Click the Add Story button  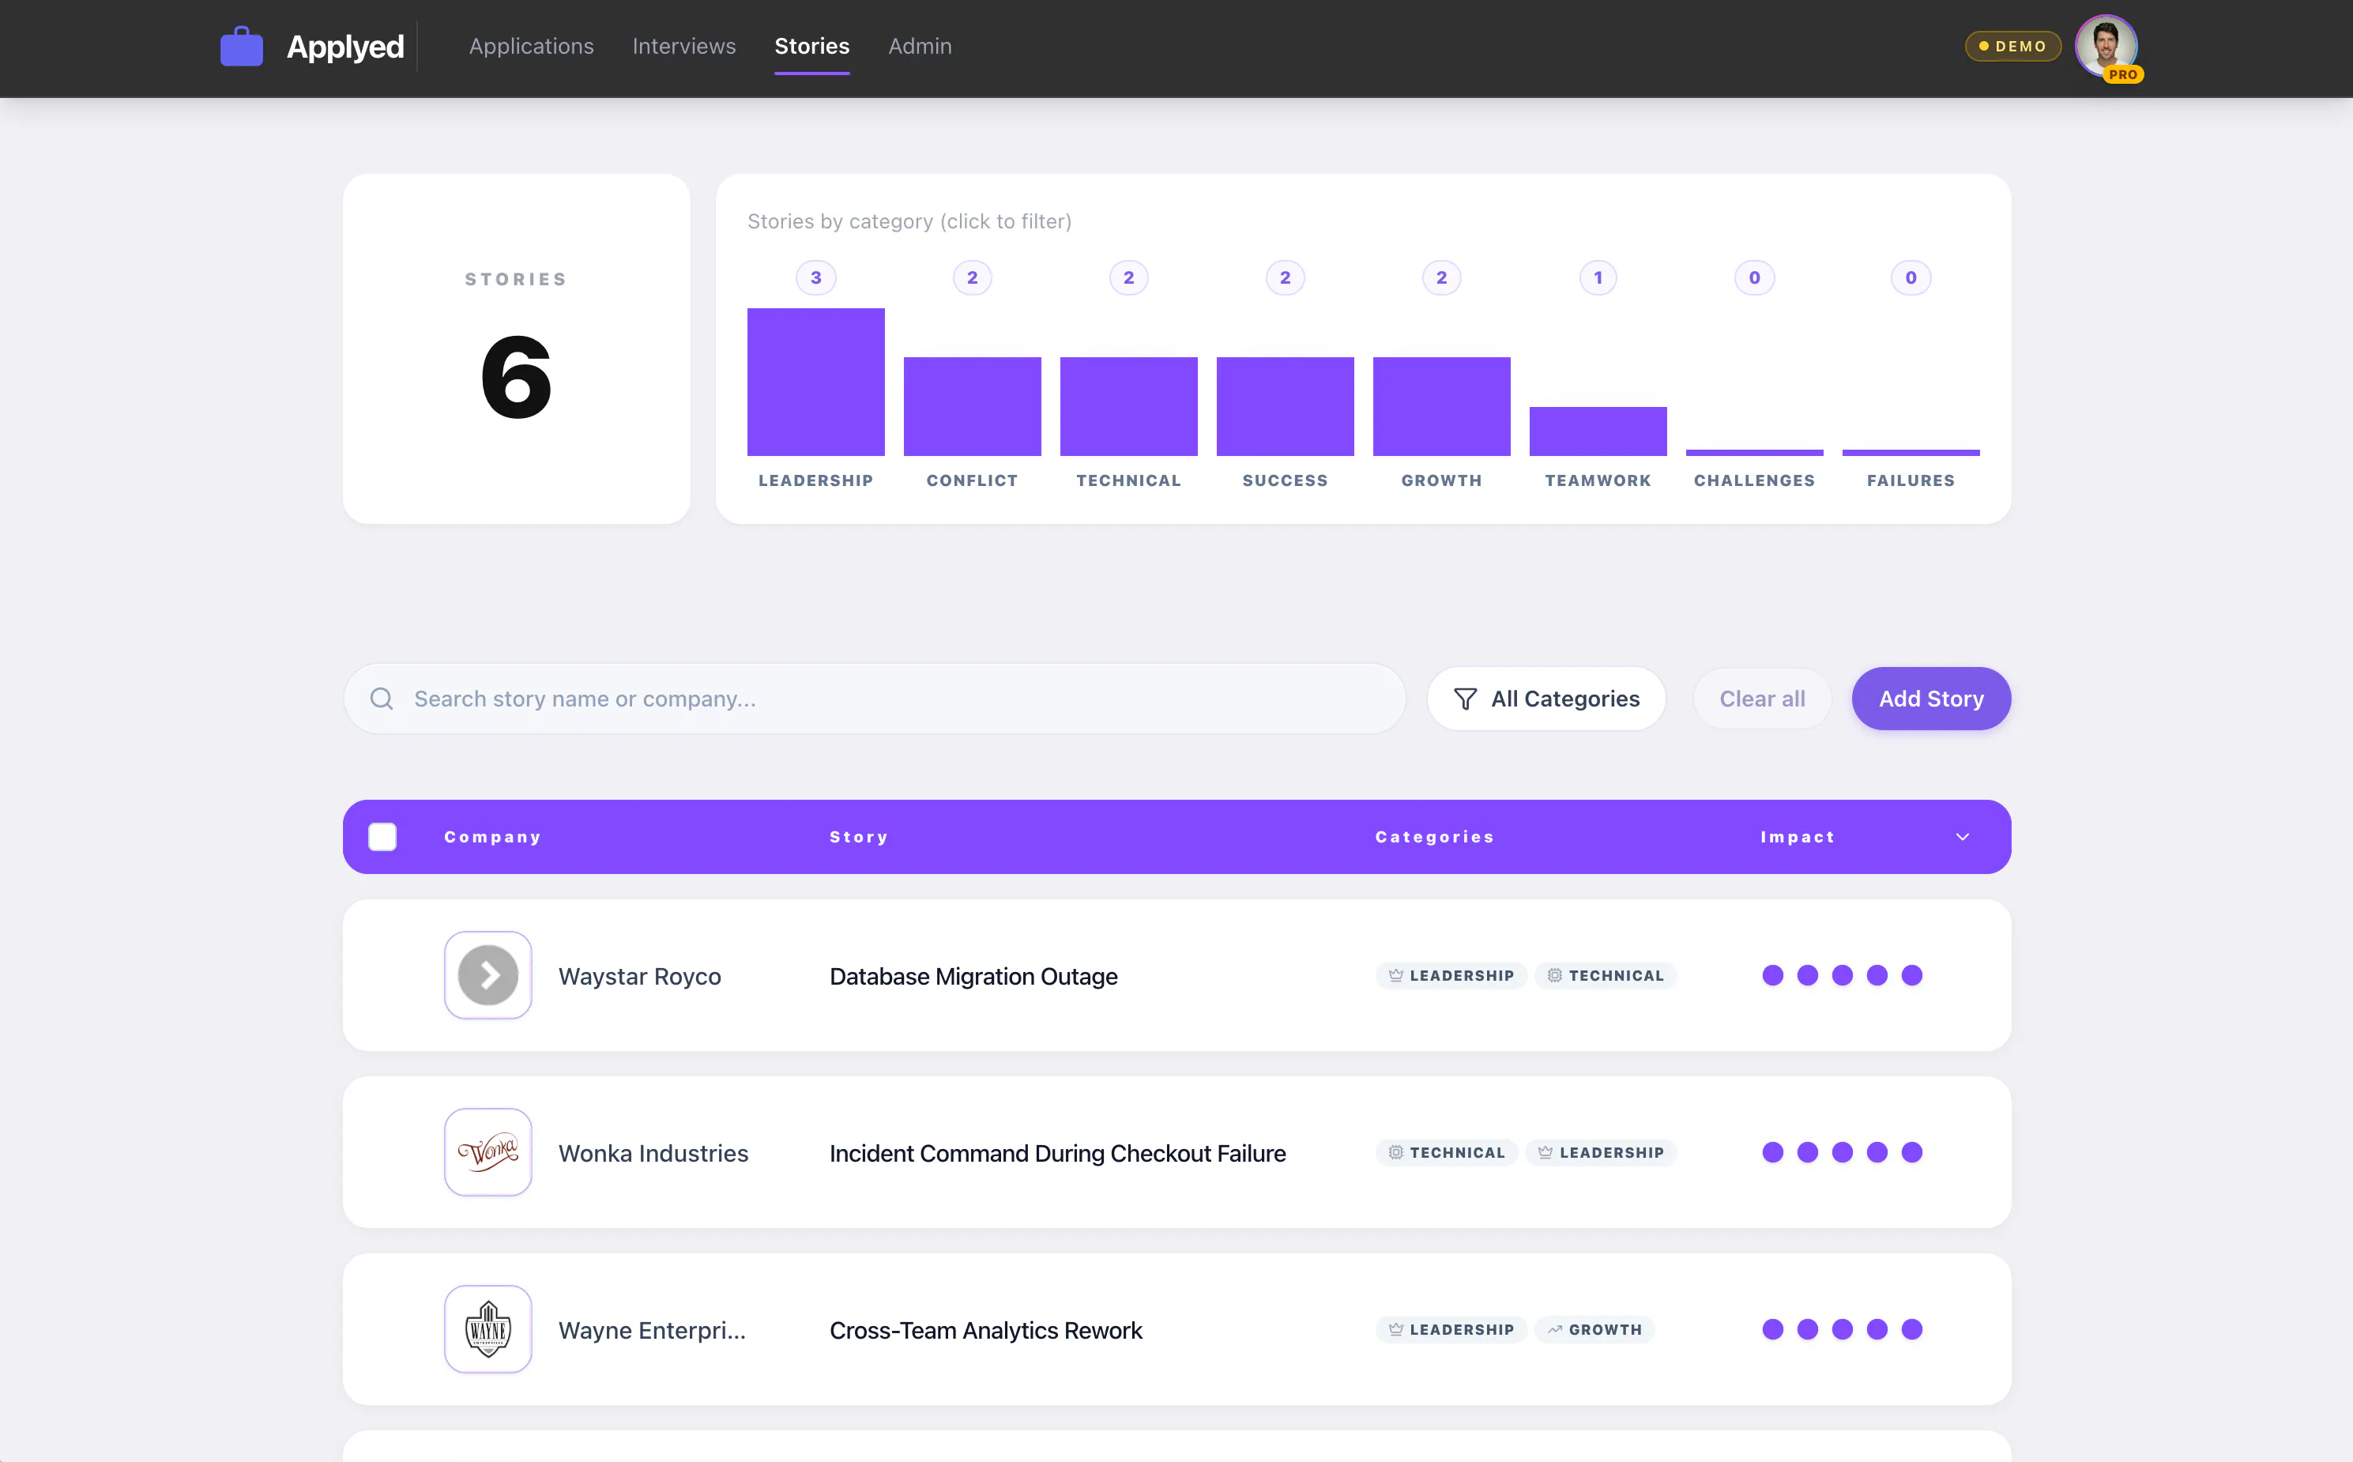click(1932, 698)
